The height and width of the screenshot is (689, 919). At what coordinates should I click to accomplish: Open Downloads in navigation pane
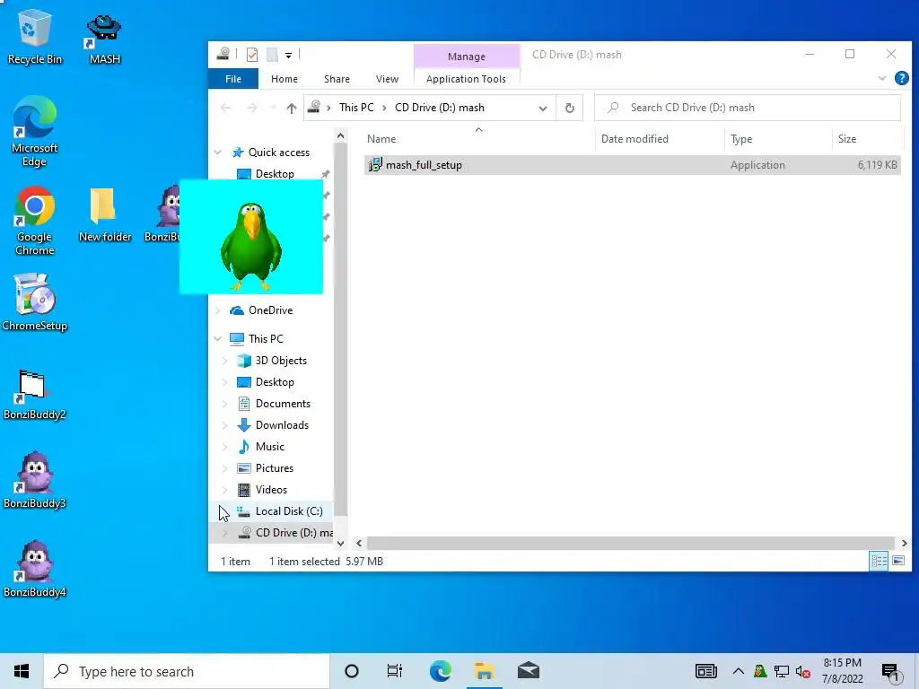click(x=282, y=425)
